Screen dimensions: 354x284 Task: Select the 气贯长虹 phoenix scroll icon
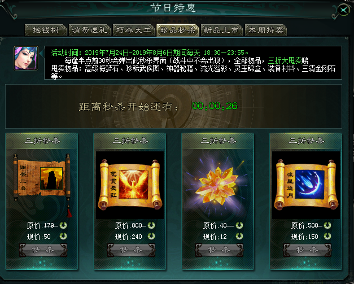[130, 185]
